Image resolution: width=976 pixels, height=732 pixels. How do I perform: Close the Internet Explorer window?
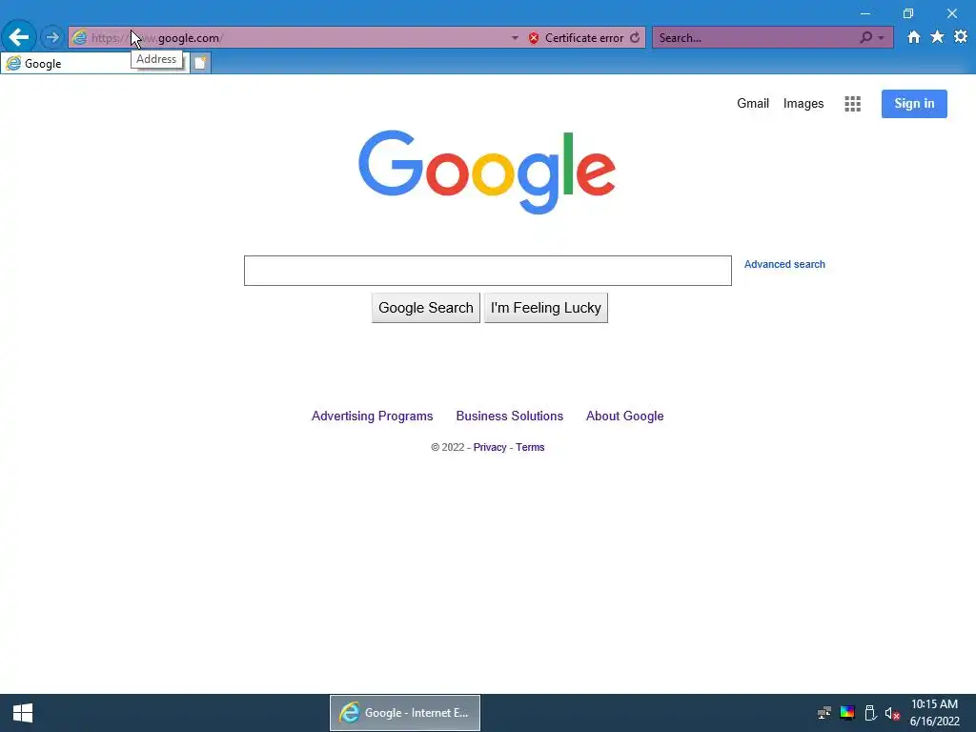[x=952, y=13]
